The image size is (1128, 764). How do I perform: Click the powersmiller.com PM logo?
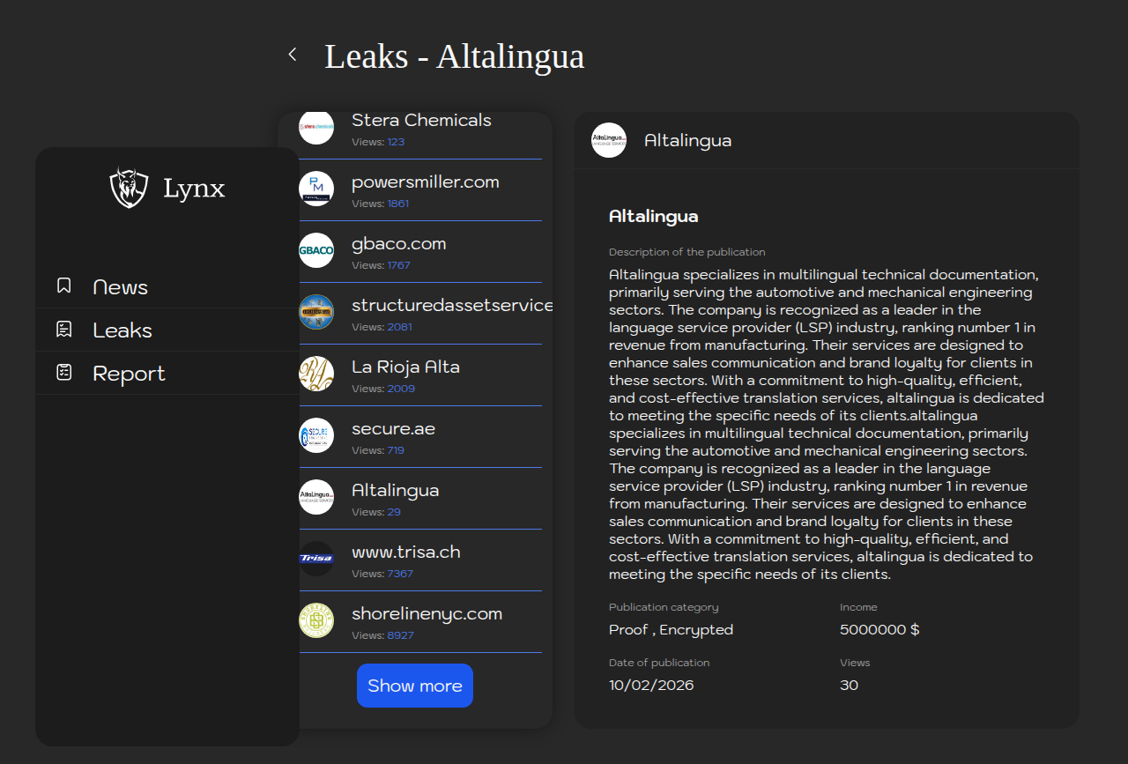coord(316,189)
